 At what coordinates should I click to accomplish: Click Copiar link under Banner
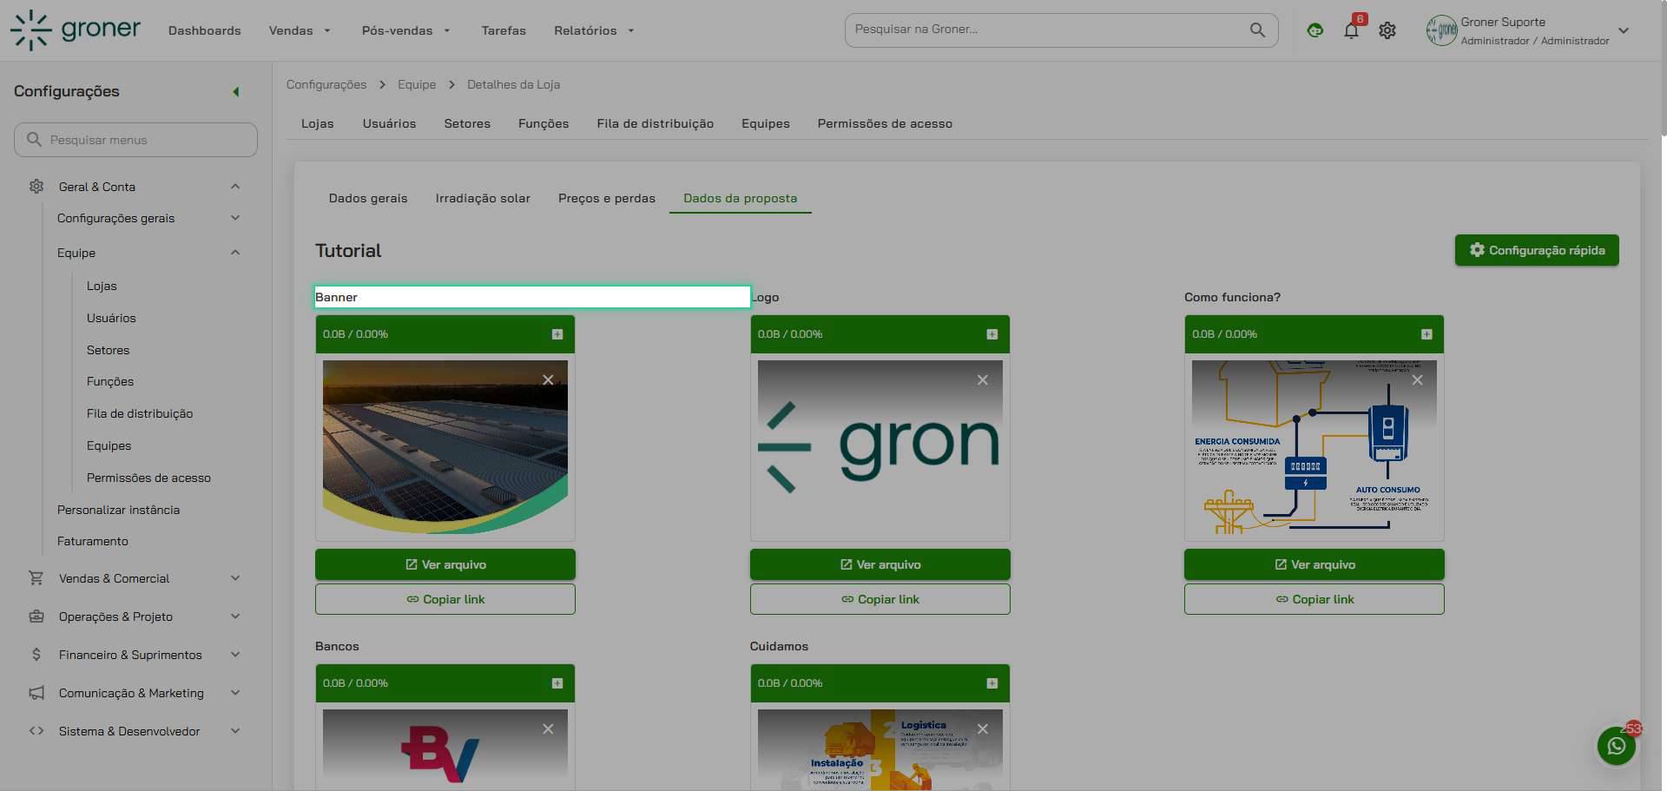445,599
